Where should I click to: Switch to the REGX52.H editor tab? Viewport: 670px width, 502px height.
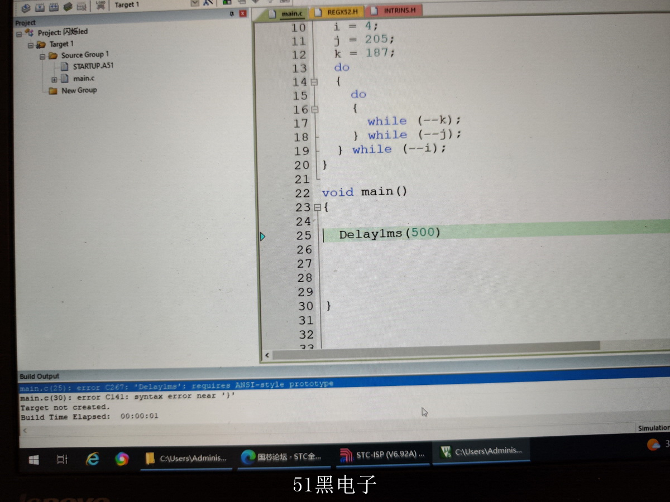pos(338,12)
